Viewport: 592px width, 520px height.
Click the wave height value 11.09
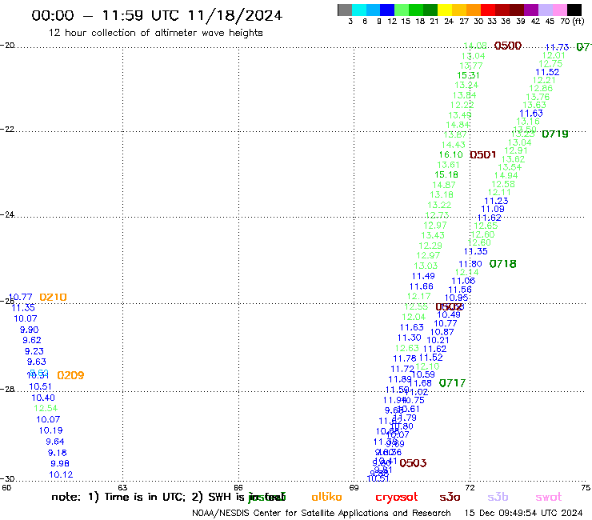493,210
